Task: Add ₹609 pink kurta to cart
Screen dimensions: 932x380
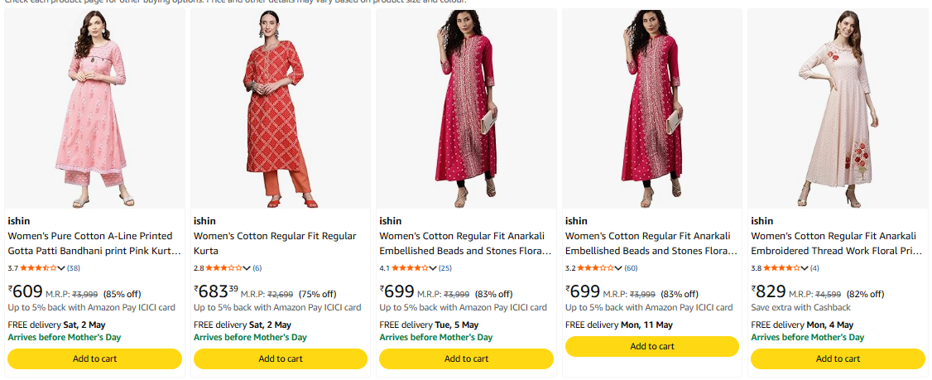Action: pos(94,358)
